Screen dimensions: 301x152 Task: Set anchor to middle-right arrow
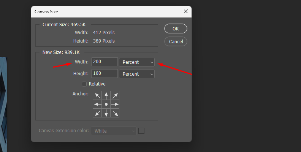115,104
